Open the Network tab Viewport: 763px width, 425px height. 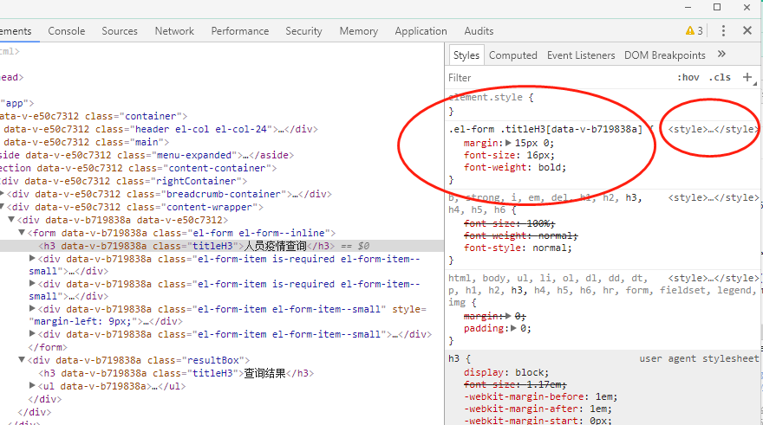click(174, 31)
